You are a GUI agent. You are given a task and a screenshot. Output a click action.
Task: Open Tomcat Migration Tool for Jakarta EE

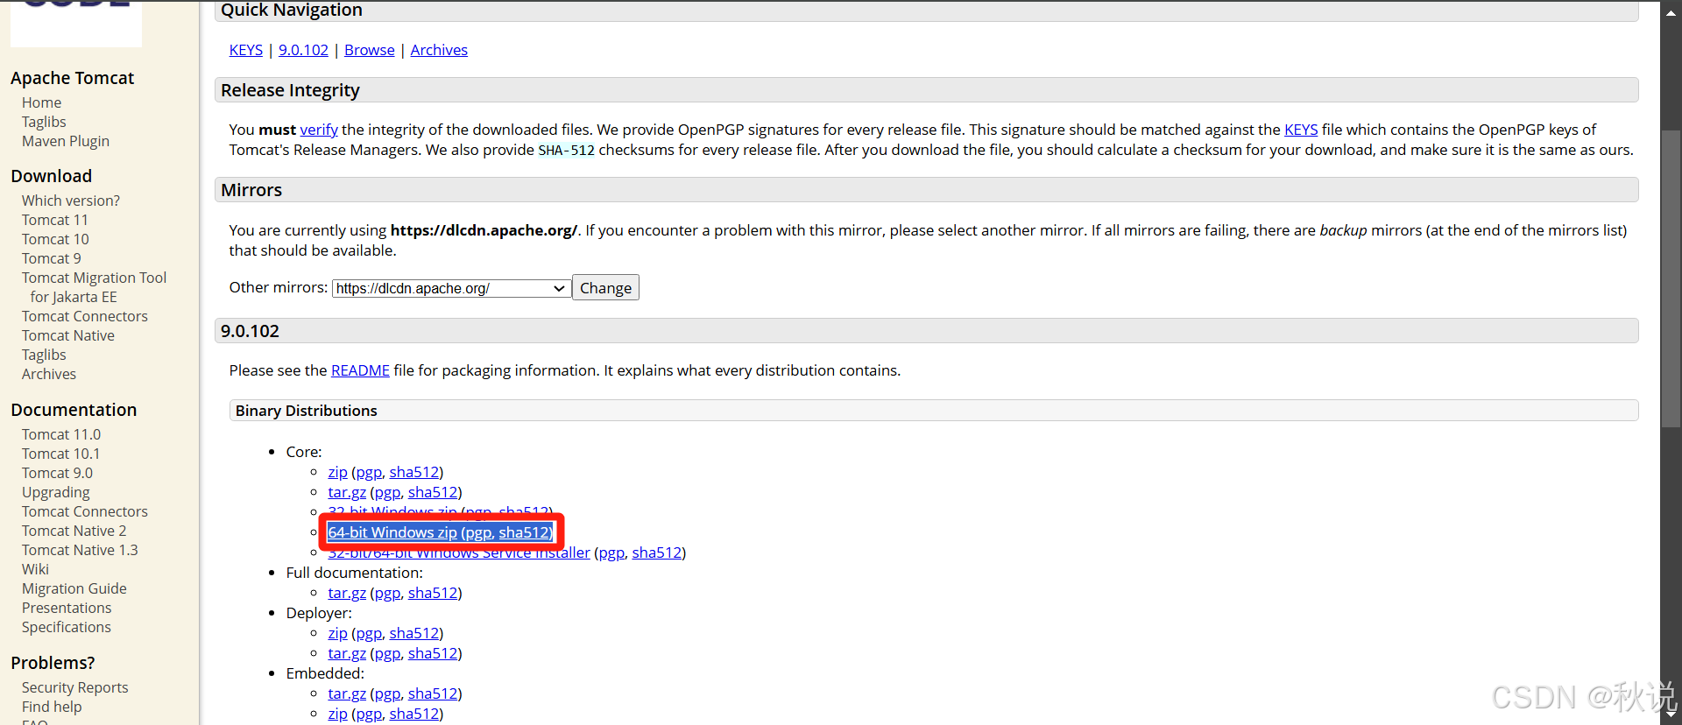pyautogui.click(x=94, y=287)
